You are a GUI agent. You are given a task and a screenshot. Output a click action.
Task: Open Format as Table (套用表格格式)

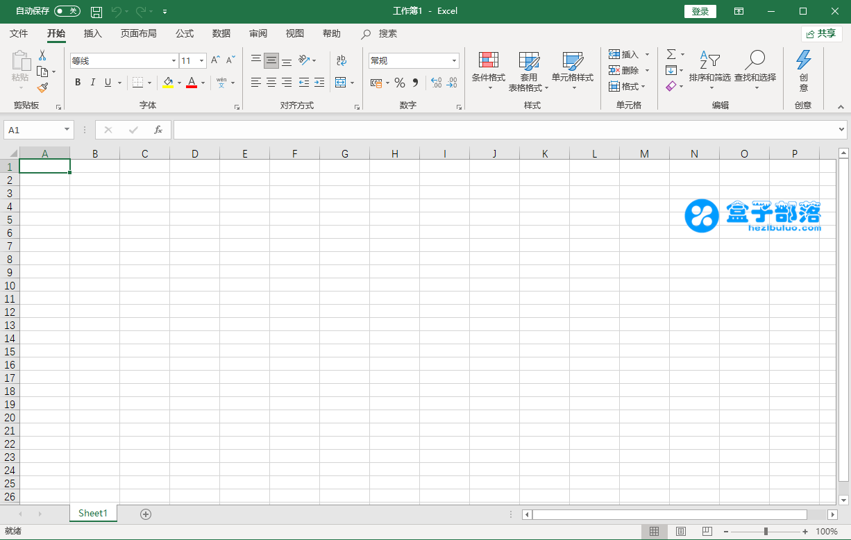(529, 71)
